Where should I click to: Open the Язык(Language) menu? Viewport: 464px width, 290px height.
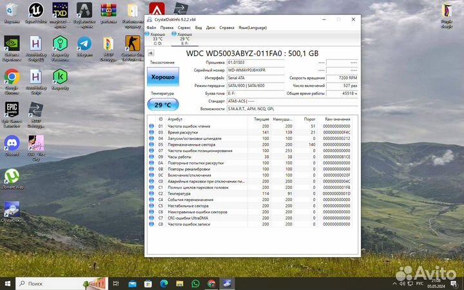(x=252, y=28)
